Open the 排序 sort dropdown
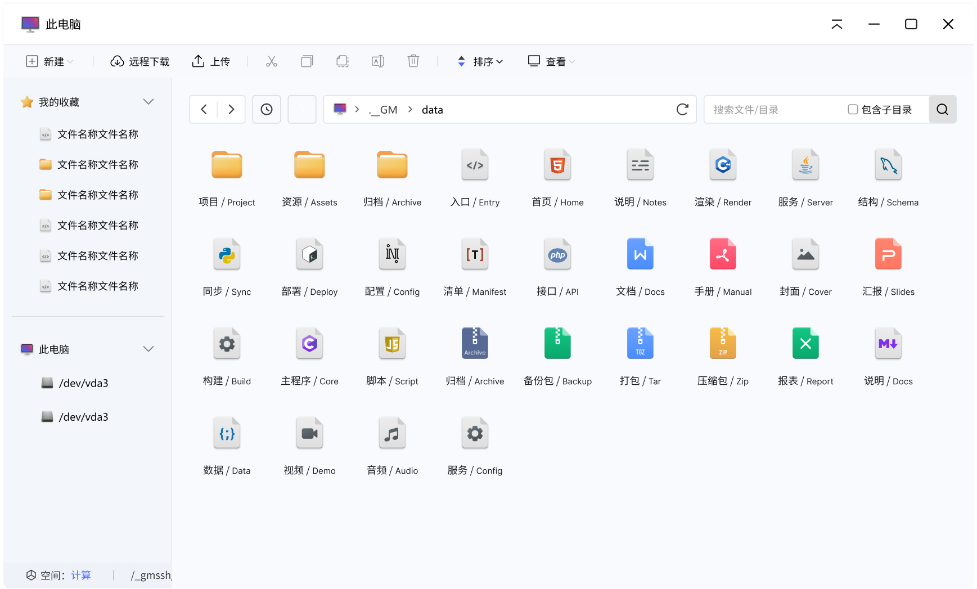This screenshot has height=589, width=977. tap(480, 61)
